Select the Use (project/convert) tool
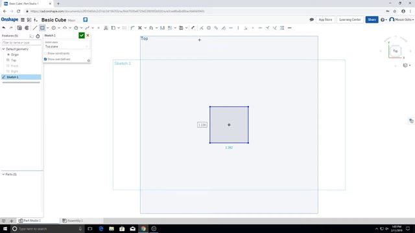Image resolution: width=415 pixels, height=233 pixels. click(x=113, y=28)
